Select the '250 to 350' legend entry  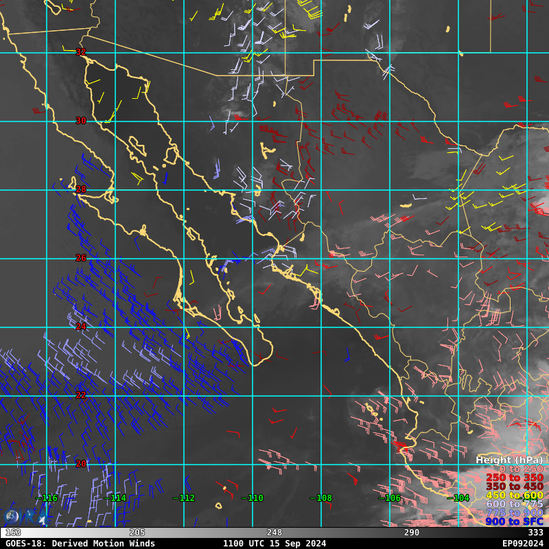pyautogui.click(x=515, y=478)
